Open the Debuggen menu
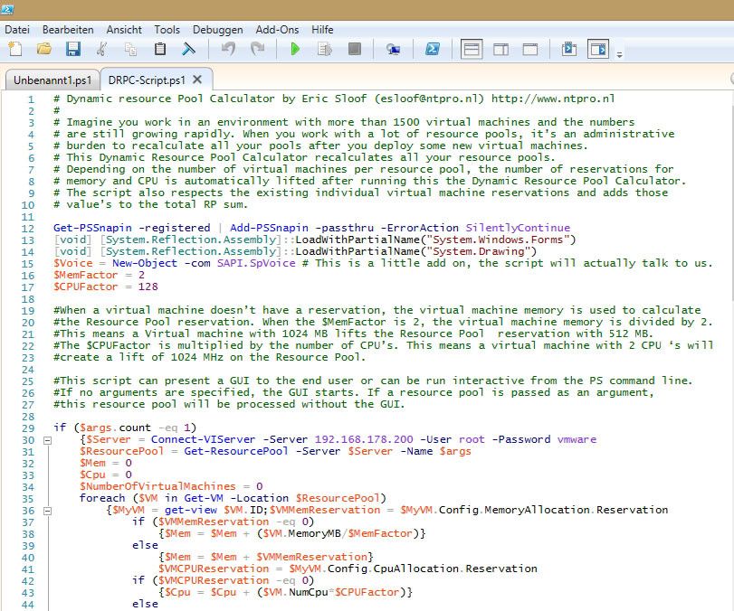This screenshot has height=611, width=734. point(217,29)
